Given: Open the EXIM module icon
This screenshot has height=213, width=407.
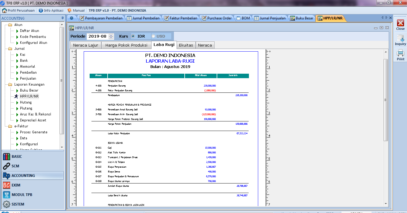Looking at the screenshot, I should (7, 185).
